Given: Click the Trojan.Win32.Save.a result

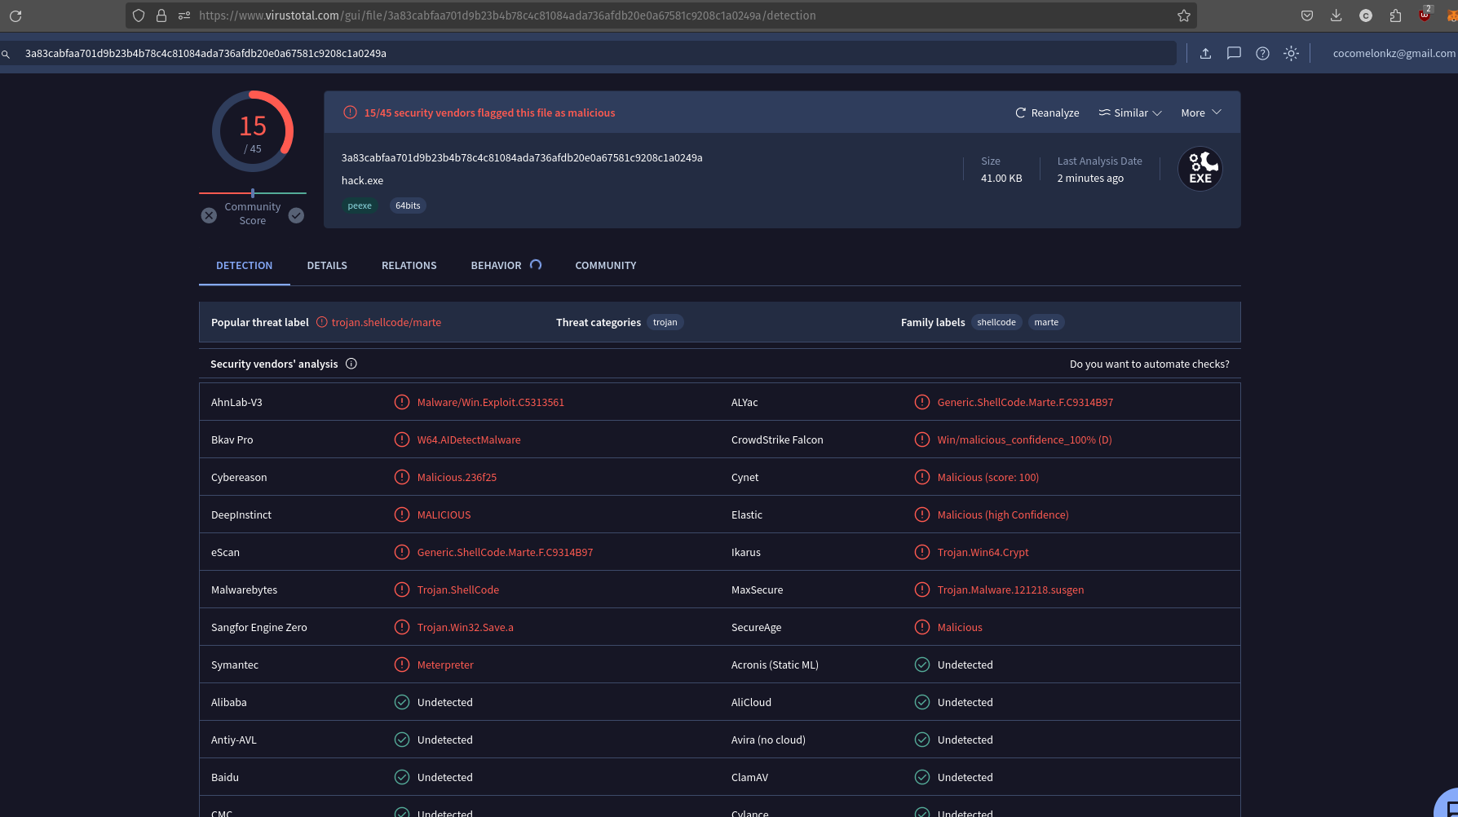Looking at the screenshot, I should click(466, 627).
